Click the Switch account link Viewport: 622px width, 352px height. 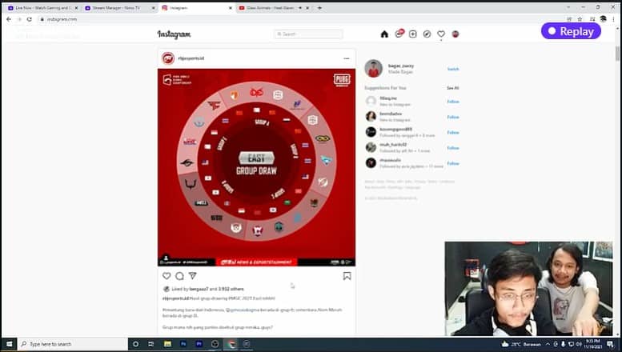(453, 69)
